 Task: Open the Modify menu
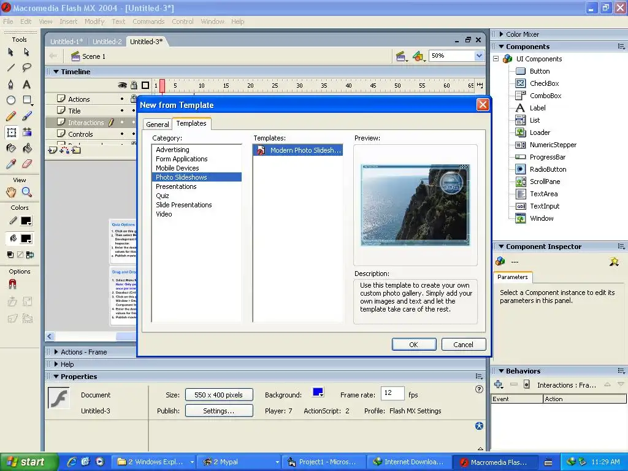click(x=94, y=21)
